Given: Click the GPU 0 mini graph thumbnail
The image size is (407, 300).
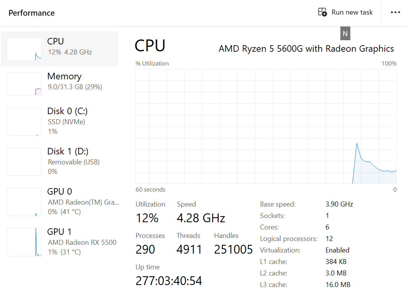Looking at the screenshot, I should click(24, 202).
